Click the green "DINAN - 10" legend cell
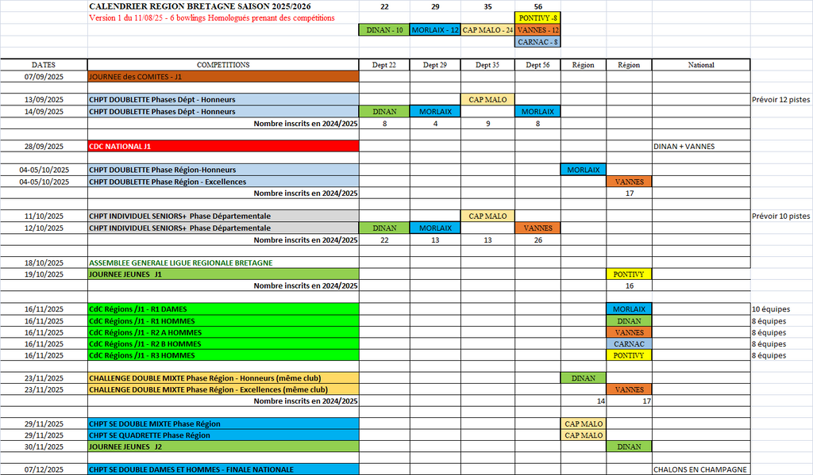 [x=384, y=29]
